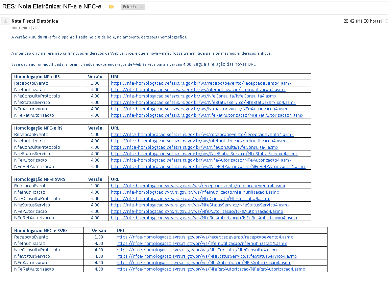Open NF-e RS recepcaoevento4.asmx link
The height and width of the screenshot is (281, 388).
pos(201,83)
